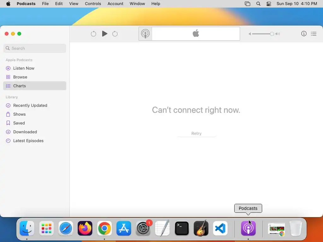This screenshot has width=323, height=242.
Task: Play the current podcast episode
Action: tap(105, 33)
